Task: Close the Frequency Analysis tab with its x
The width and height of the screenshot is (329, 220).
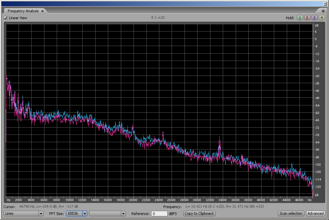Action: click(42, 11)
